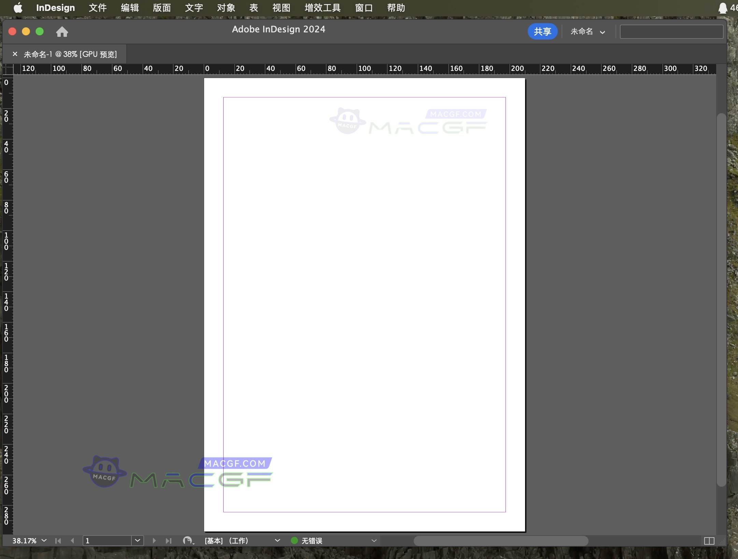Expand the [基本] (工作) display performance dropdown
The height and width of the screenshot is (559, 738).
tap(277, 541)
